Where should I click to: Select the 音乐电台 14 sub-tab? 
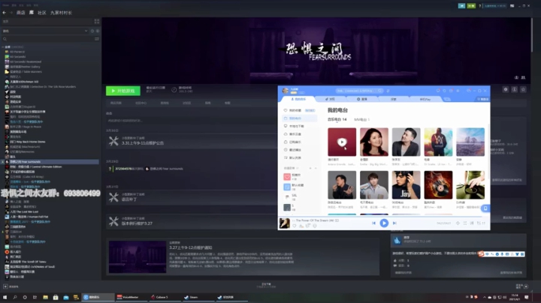tap(337, 119)
